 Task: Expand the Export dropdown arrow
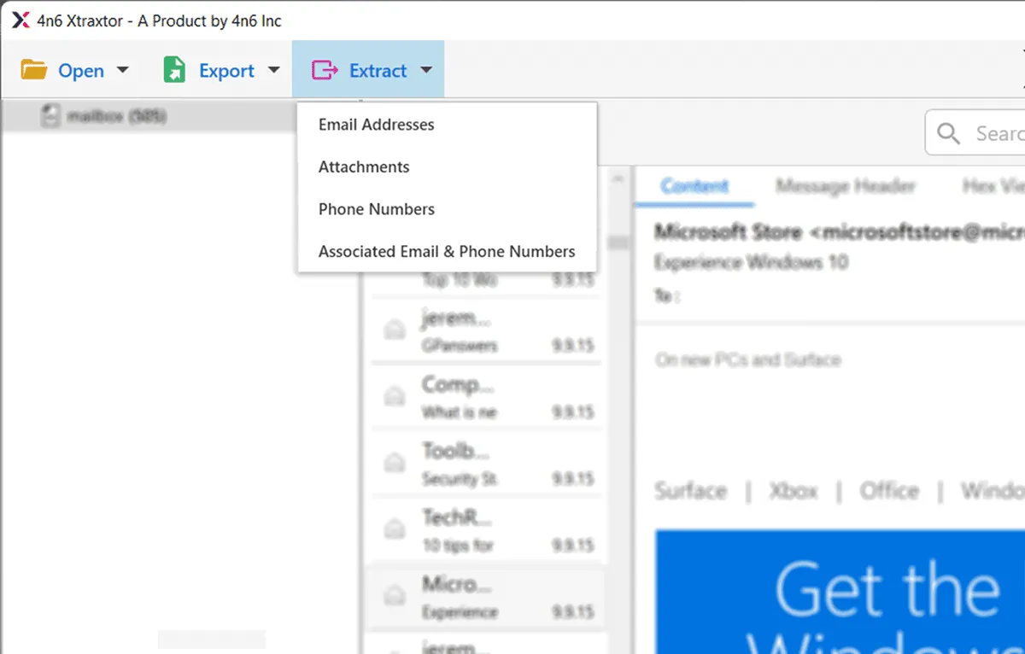pos(272,70)
